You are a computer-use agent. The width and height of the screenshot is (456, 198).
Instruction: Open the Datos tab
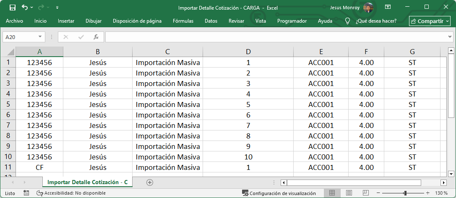pyautogui.click(x=211, y=21)
